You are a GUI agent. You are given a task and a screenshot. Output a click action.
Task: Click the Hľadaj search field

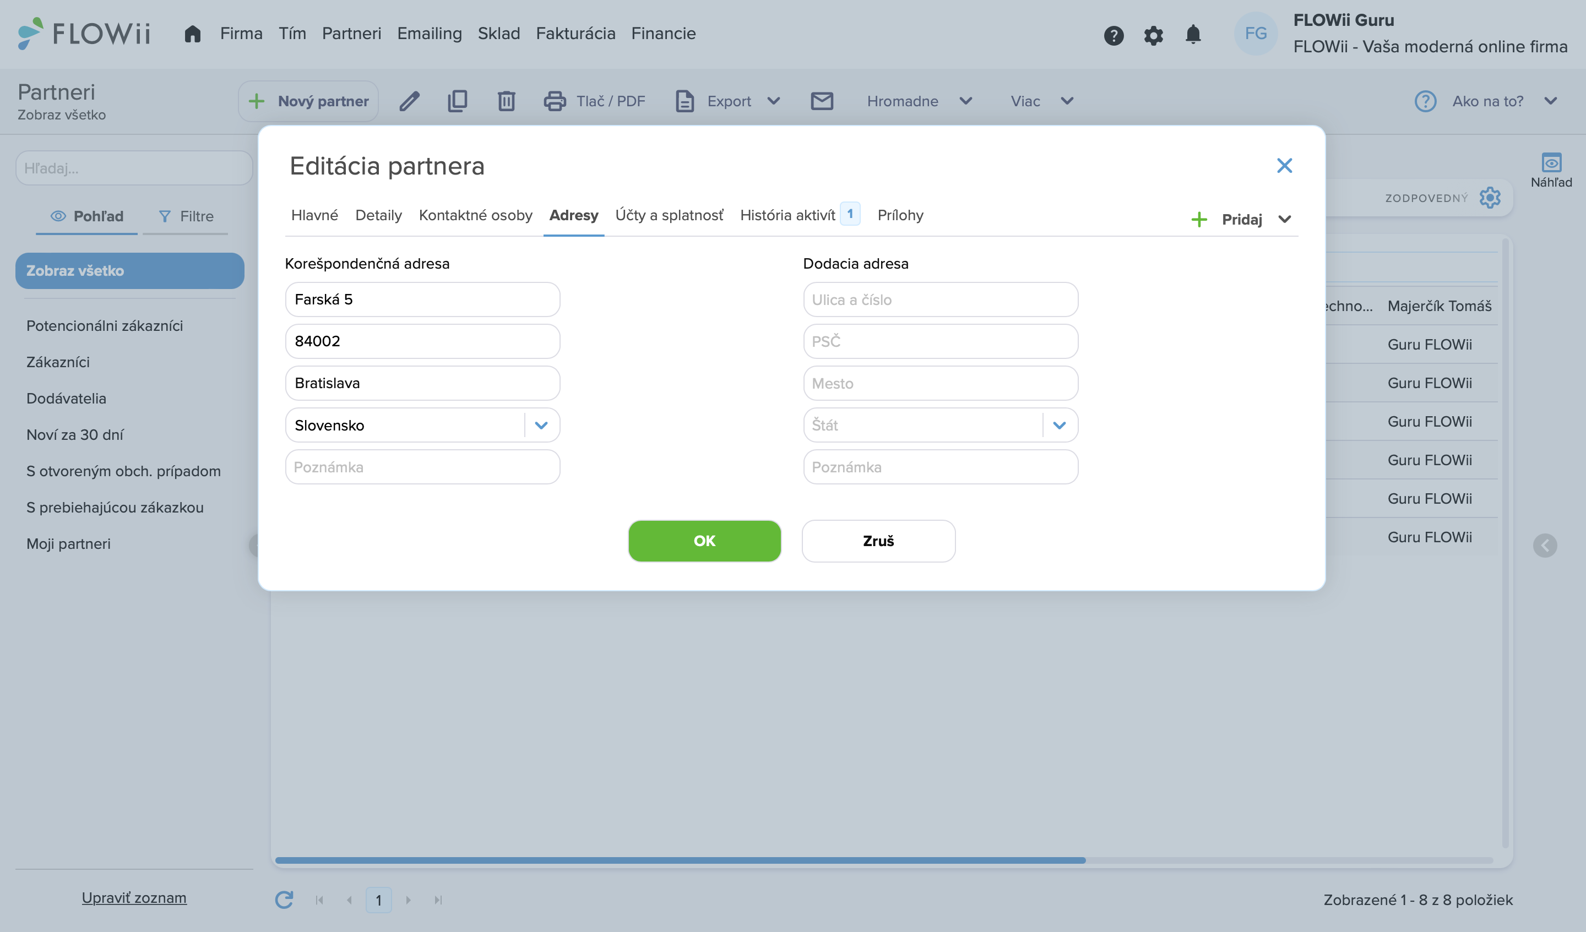[134, 168]
